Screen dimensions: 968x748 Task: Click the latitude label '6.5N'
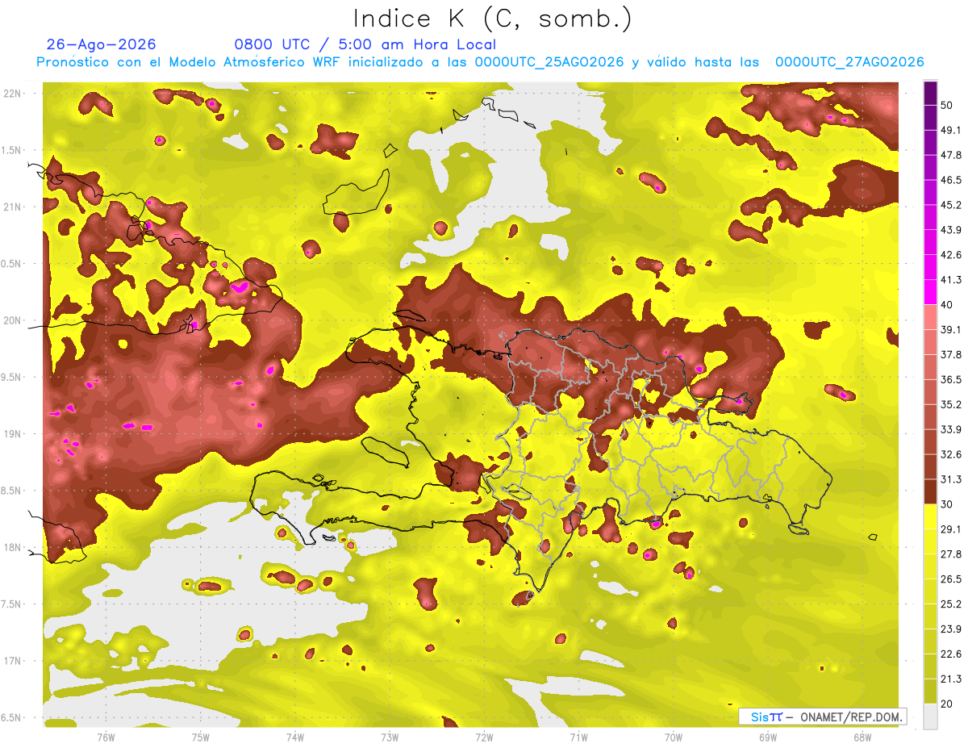pyautogui.click(x=12, y=717)
